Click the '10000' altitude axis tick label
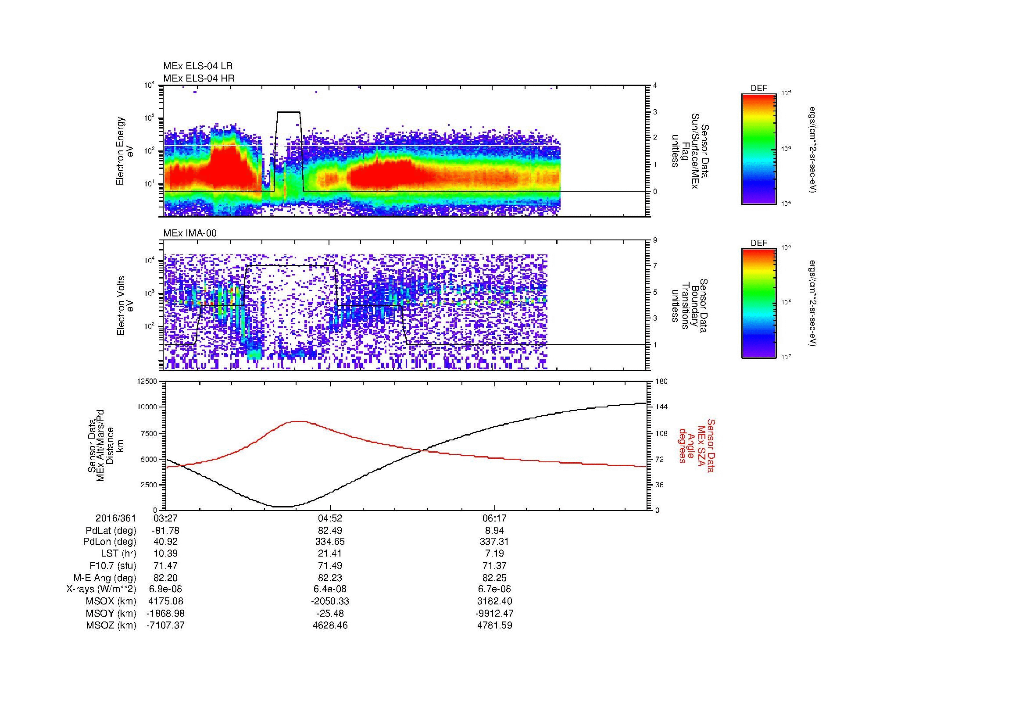 point(148,407)
